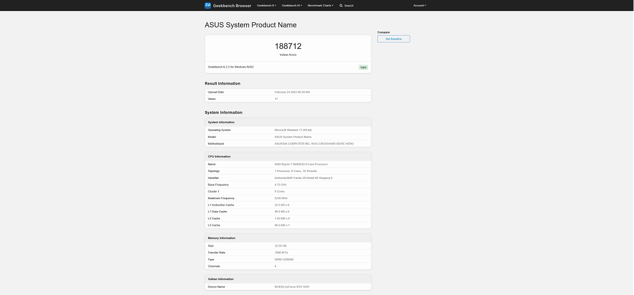
Task: Select the 188712 Vulkan score number
Action: tap(288, 46)
